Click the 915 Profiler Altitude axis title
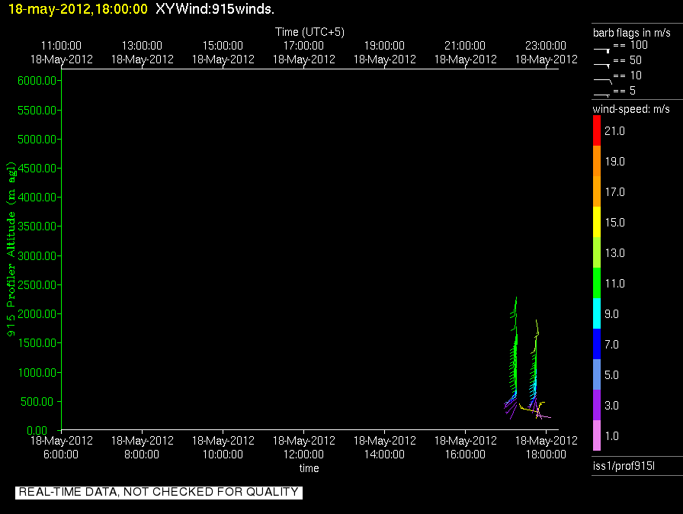Image resolution: width=683 pixels, height=514 pixels. (11, 249)
